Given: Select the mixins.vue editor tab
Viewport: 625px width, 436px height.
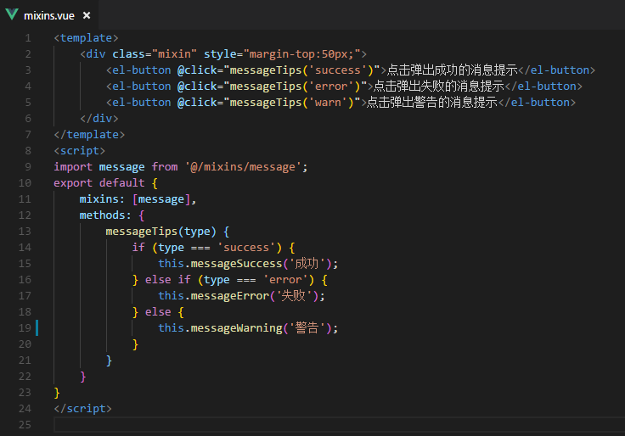Looking at the screenshot, I should tap(48, 15).
